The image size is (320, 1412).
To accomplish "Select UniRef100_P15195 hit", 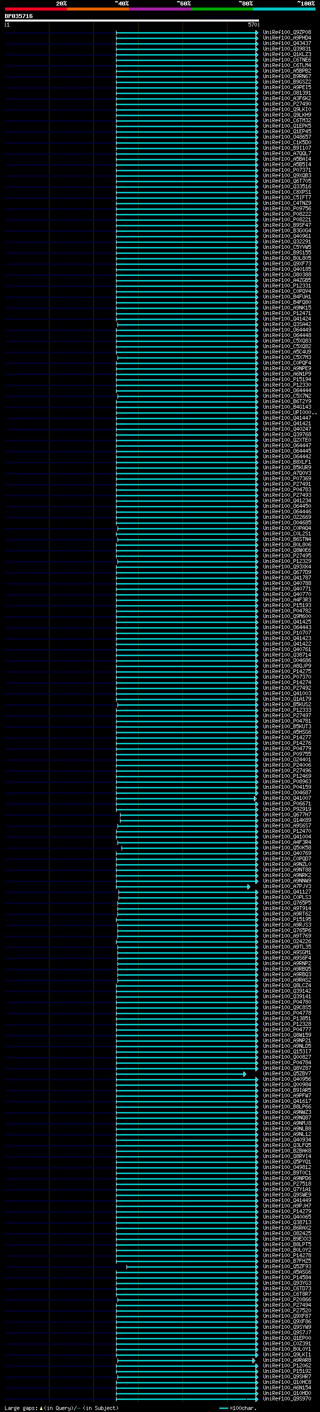I will coord(287,919).
